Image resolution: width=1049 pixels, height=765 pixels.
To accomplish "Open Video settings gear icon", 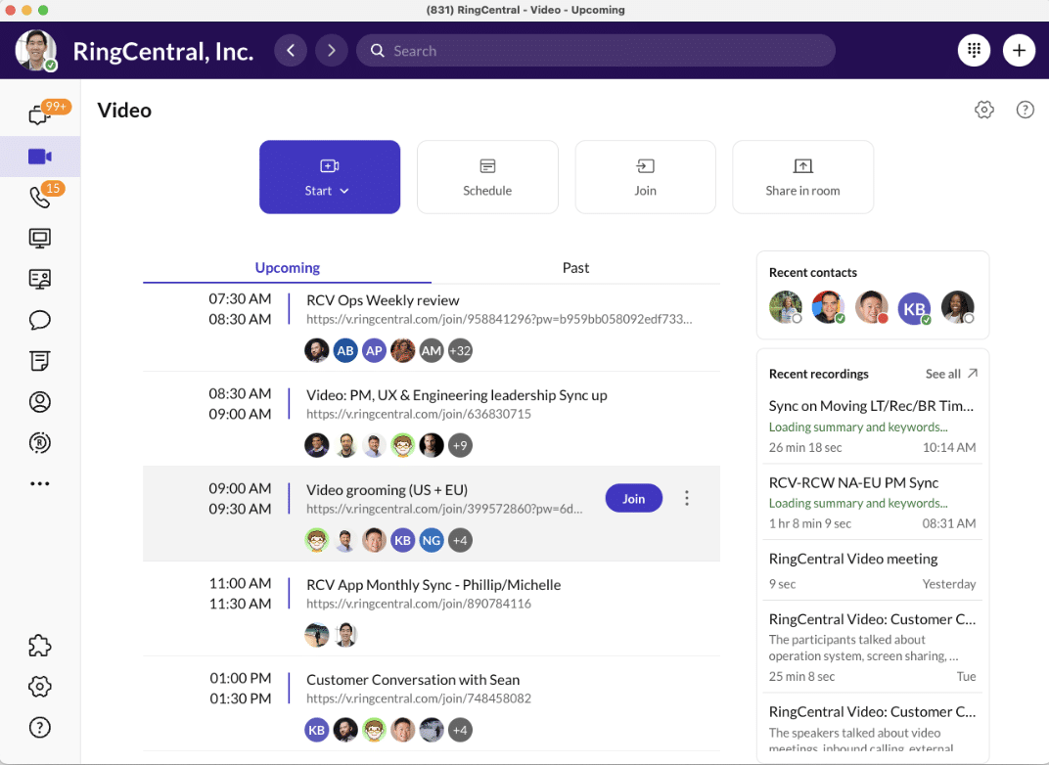I will point(984,110).
